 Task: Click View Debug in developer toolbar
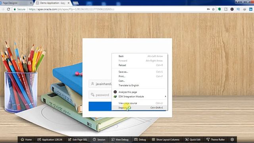coord(120,139)
